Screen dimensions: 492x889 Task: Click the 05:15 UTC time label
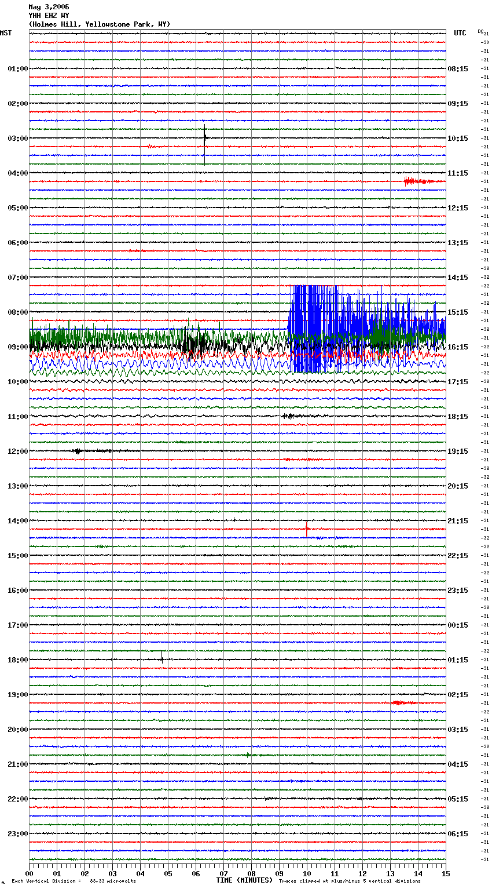458,799
